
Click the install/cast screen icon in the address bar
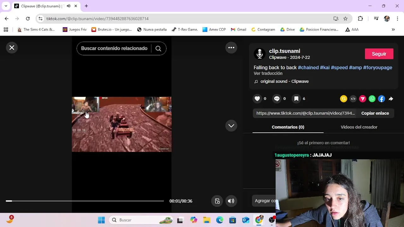(x=336, y=19)
